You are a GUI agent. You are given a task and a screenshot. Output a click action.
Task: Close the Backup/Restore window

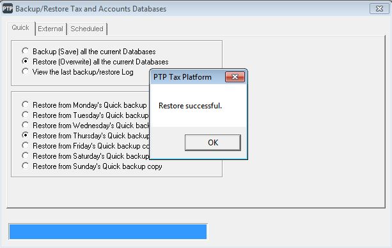coord(379,9)
